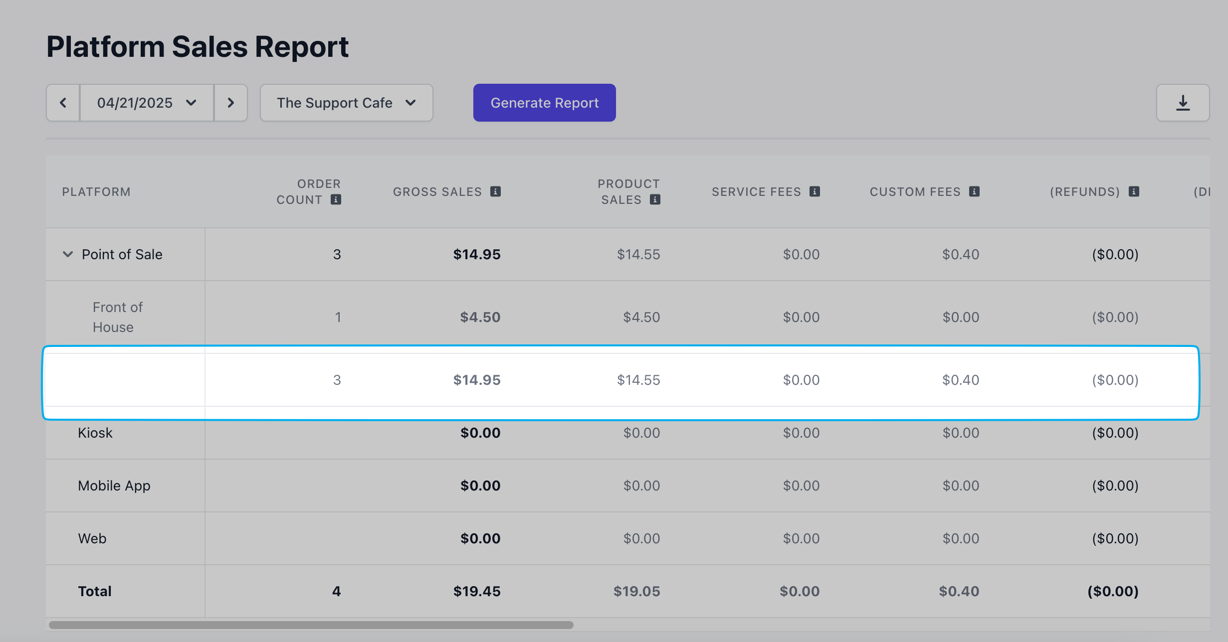Click the Platform column header
The width and height of the screenshot is (1228, 642).
96,192
